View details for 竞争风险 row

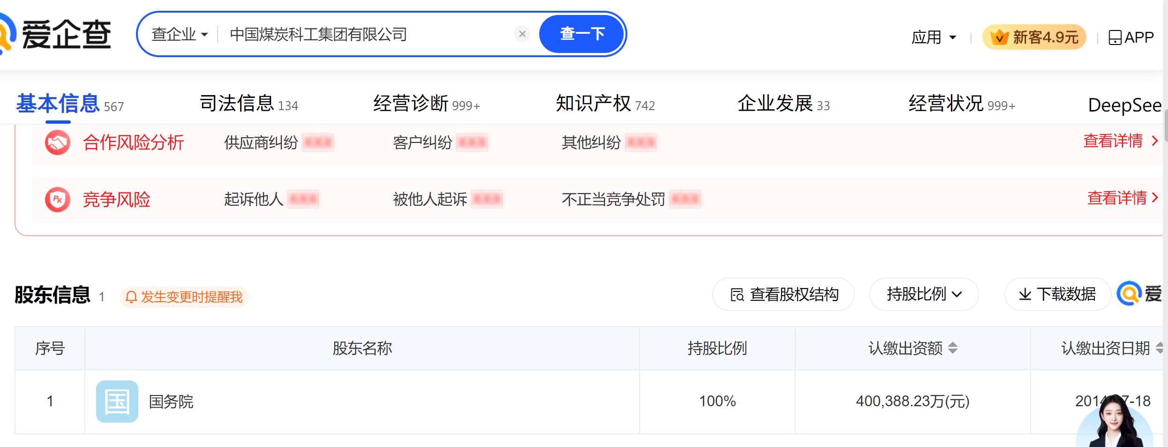tap(1123, 198)
